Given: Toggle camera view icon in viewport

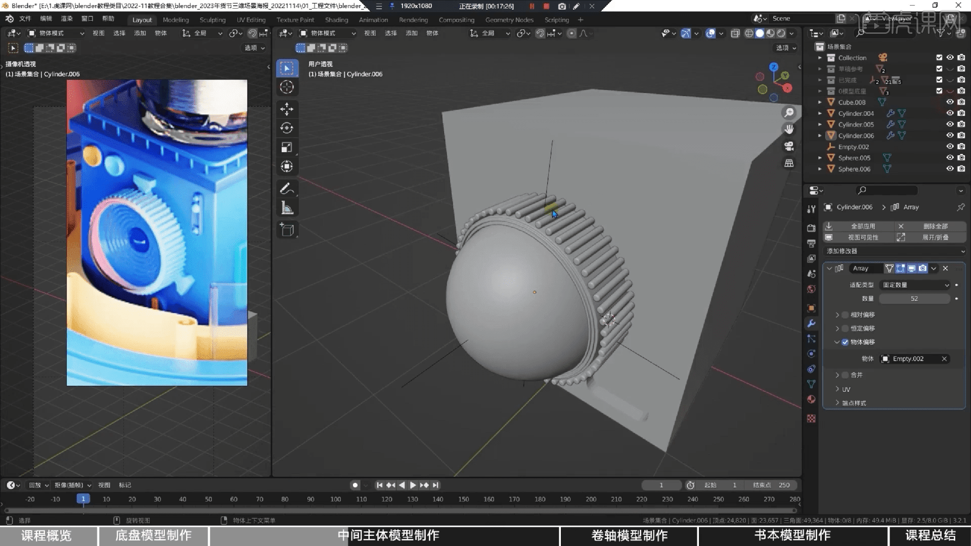Looking at the screenshot, I should (x=789, y=146).
